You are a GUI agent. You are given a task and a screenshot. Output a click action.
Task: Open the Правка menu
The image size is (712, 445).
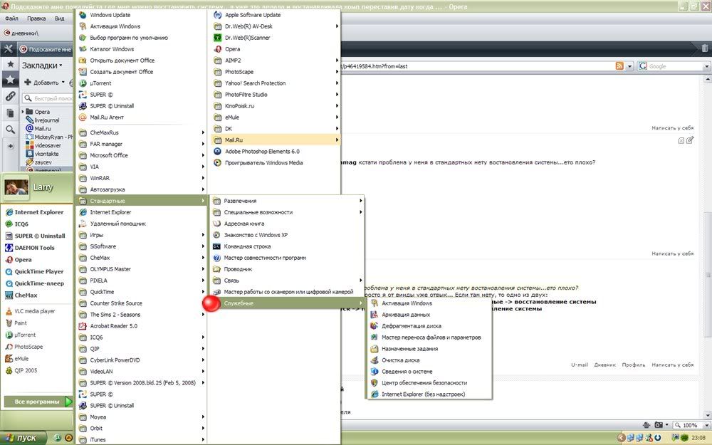36,18
